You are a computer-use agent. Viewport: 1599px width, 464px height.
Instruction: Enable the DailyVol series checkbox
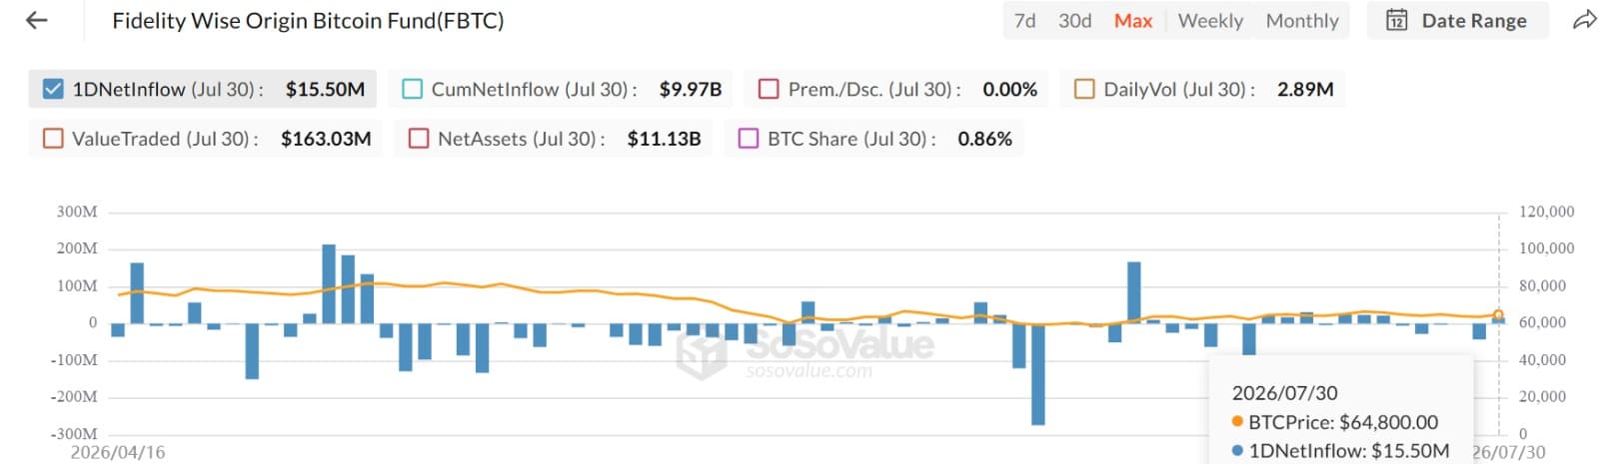click(x=1084, y=89)
